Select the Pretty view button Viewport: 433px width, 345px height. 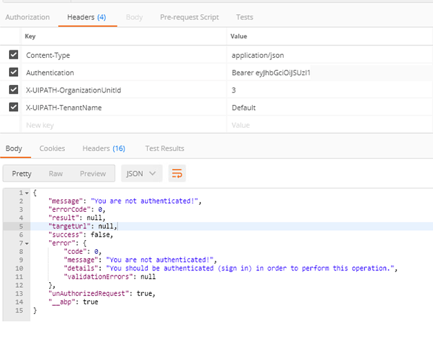(x=22, y=173)
